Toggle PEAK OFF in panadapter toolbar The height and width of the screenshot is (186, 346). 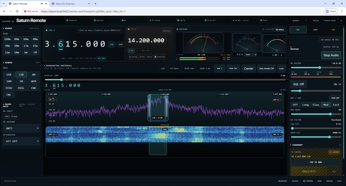coord(233,68)
